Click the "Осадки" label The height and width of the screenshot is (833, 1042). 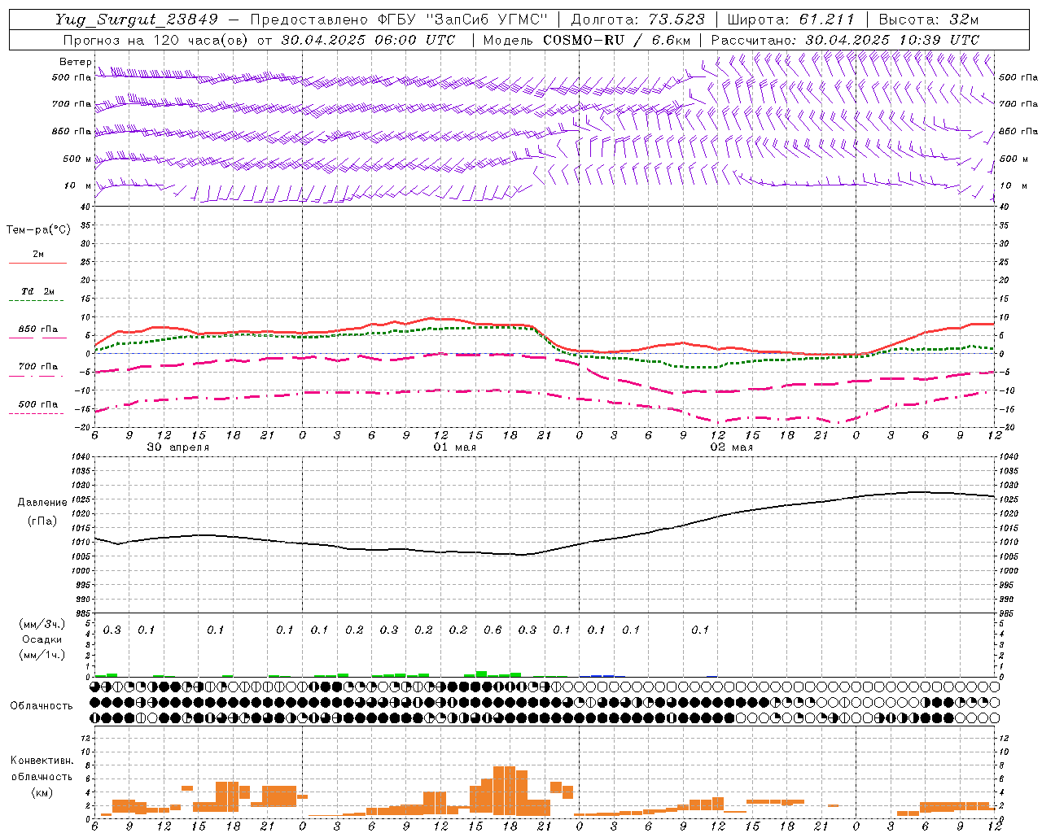(42, 639)
